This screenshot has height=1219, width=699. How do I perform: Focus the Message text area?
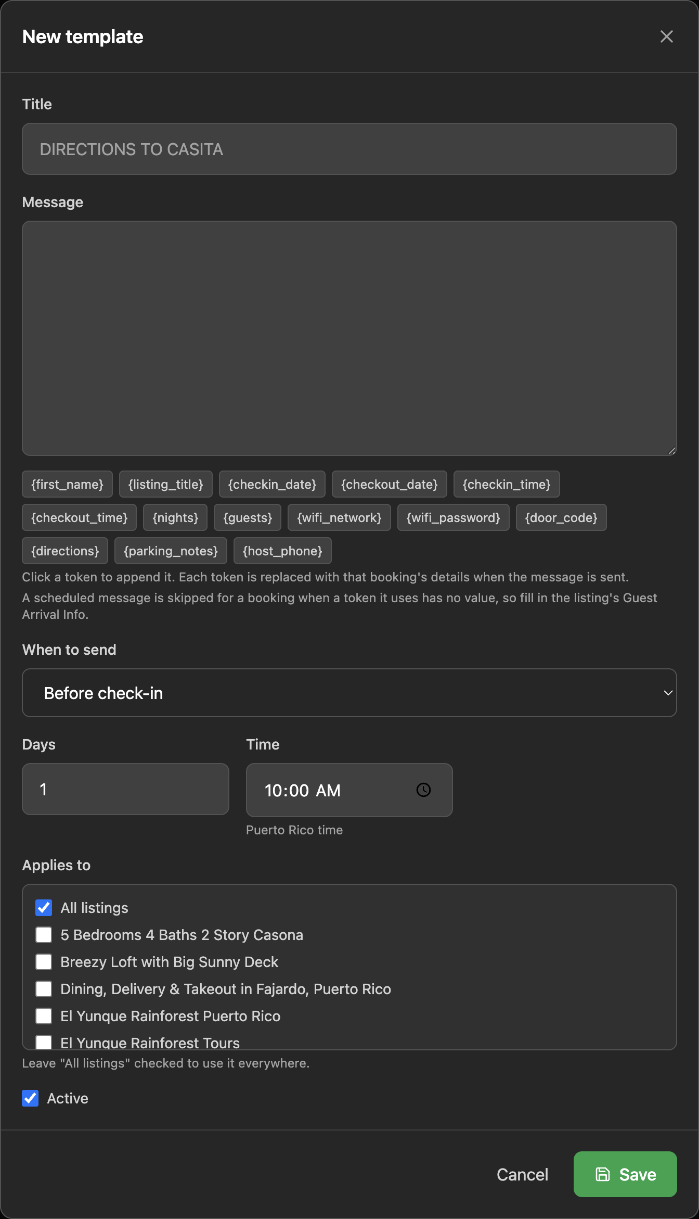[349, 338]
